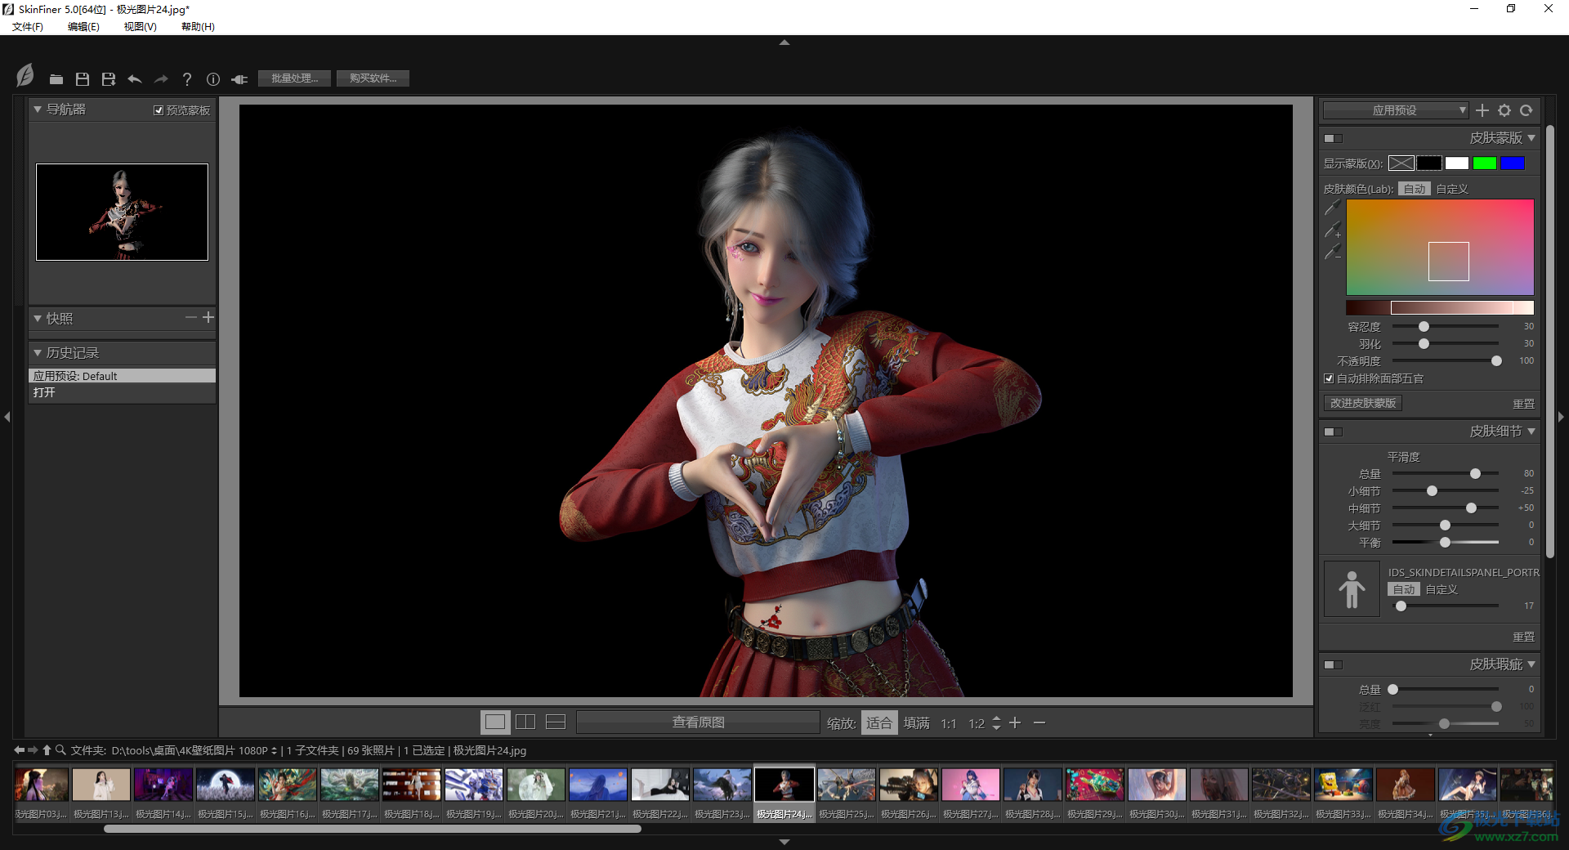Viewport: 1569px width, 850px height.
Task: Set zoom to 填满
Action: (917, 723)
